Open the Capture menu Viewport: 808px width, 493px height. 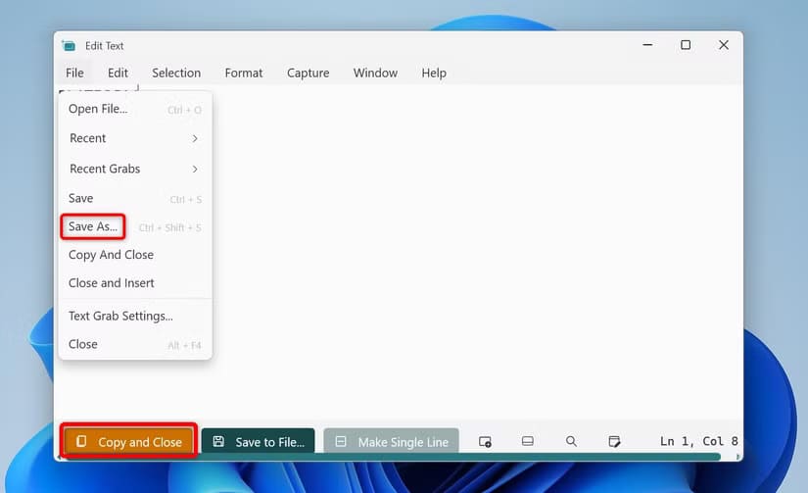point(308,73)
